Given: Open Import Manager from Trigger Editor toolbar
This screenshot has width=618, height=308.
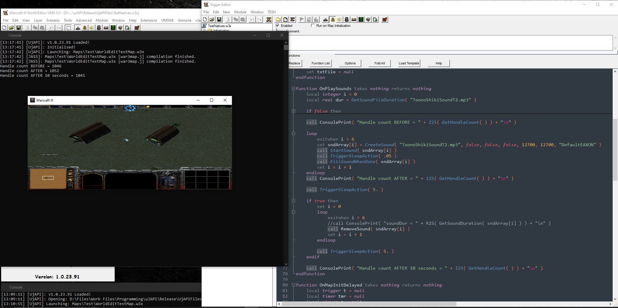Looking at the screenshot, I should click(x=375, y=19).
